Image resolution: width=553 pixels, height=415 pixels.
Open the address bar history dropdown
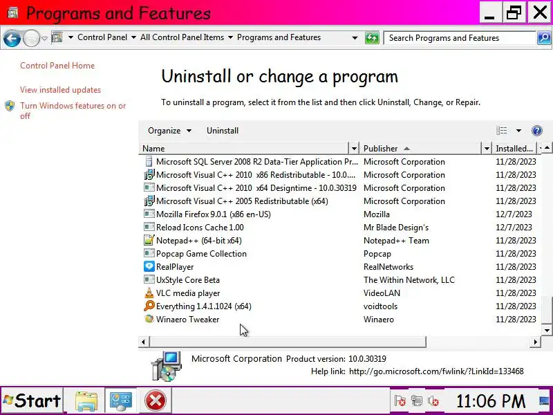coord(355,38)
